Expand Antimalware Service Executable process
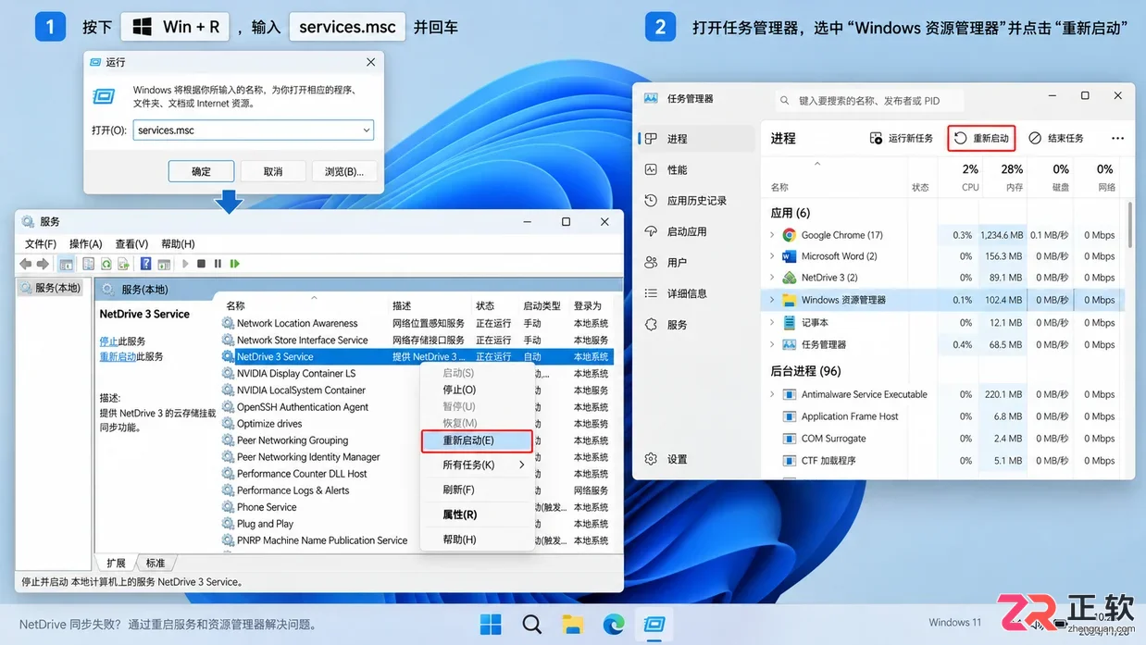 click(x=772, y=394)
